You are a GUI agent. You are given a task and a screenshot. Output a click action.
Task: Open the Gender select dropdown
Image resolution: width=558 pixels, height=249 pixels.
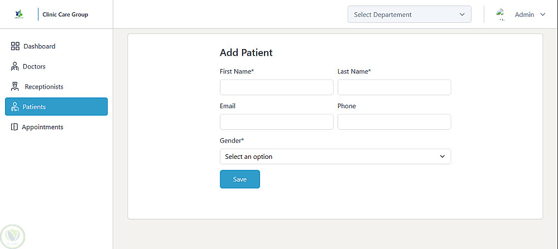click(x=335, y=157)
